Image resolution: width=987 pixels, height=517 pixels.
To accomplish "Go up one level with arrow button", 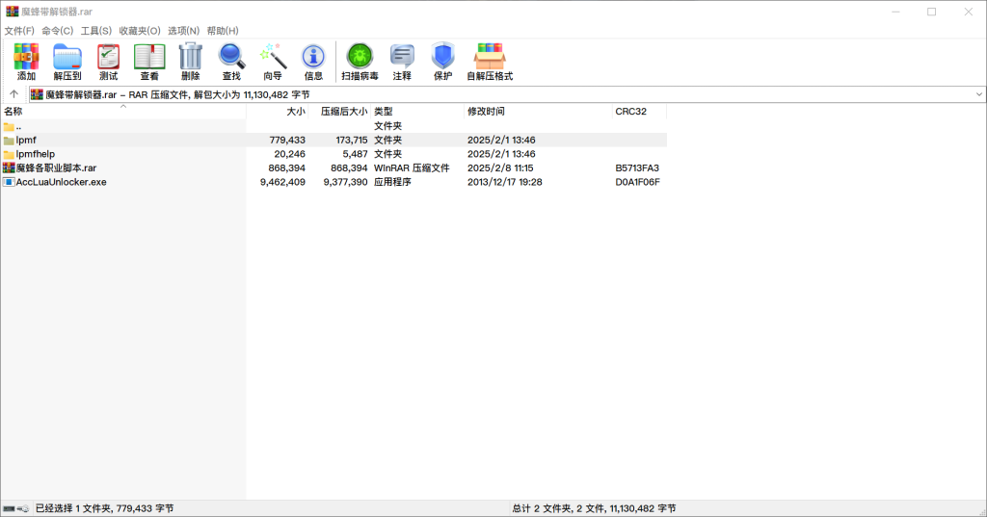I will (x=13, y=94).
